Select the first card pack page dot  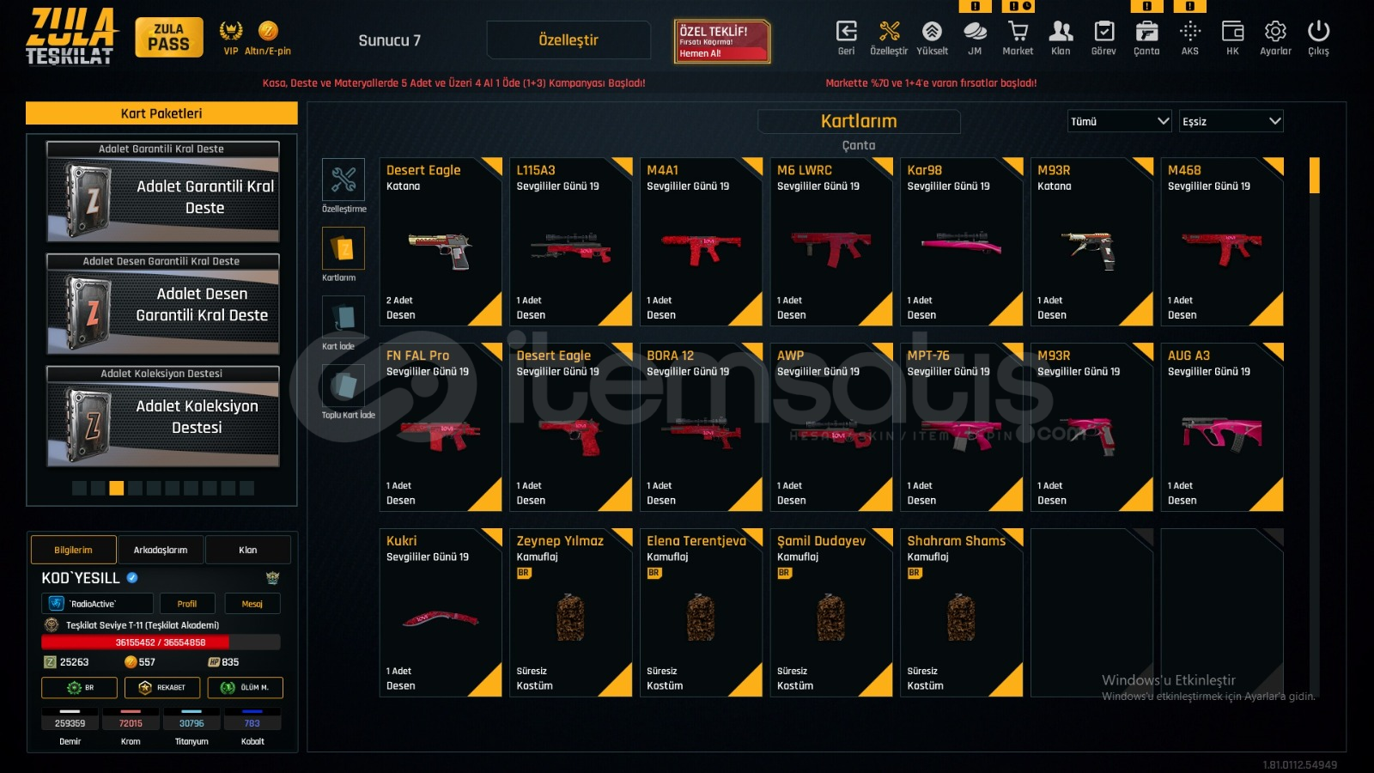point(79,488)
